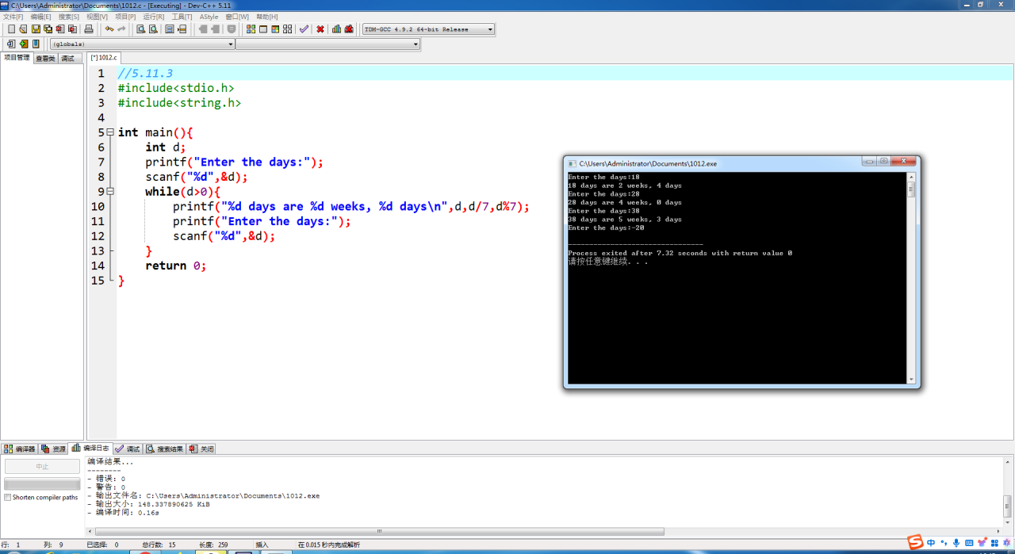Open the (globals) scope dropdown
The image size is (1015, 554).
pos(142,44)
